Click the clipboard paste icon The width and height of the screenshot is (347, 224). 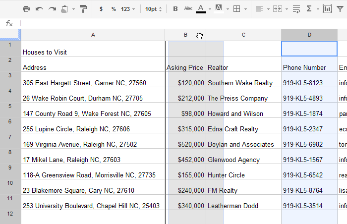64,9
